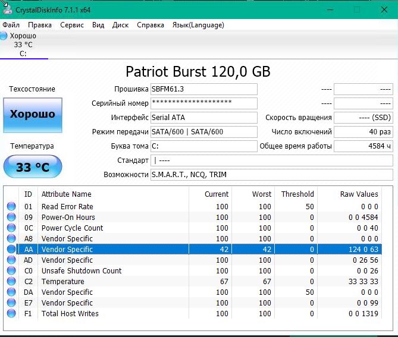398x337 pixels.
Task: Click the status orb for attribute AD
Action: [x=11, y=260]
